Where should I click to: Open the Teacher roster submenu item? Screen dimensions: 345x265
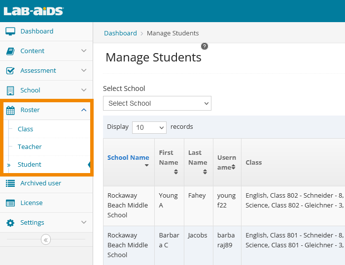(30, 147)
